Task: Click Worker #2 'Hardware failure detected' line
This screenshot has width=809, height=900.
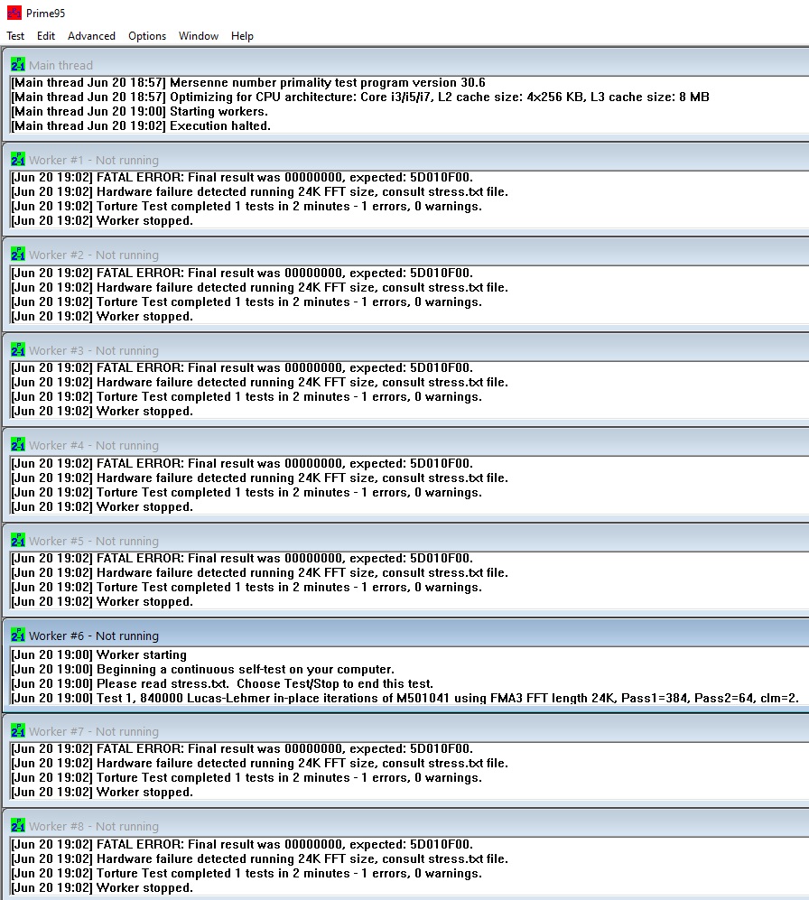Action: (259, 288)
